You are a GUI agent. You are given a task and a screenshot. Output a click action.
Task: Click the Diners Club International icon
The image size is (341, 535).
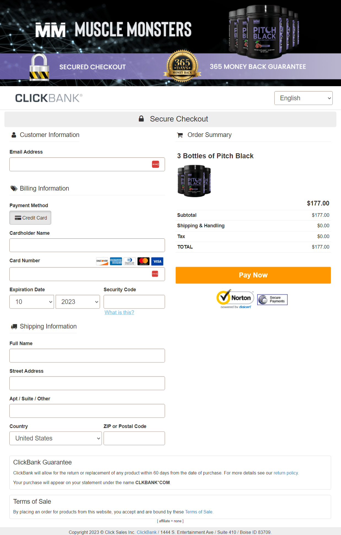point(130,261)
